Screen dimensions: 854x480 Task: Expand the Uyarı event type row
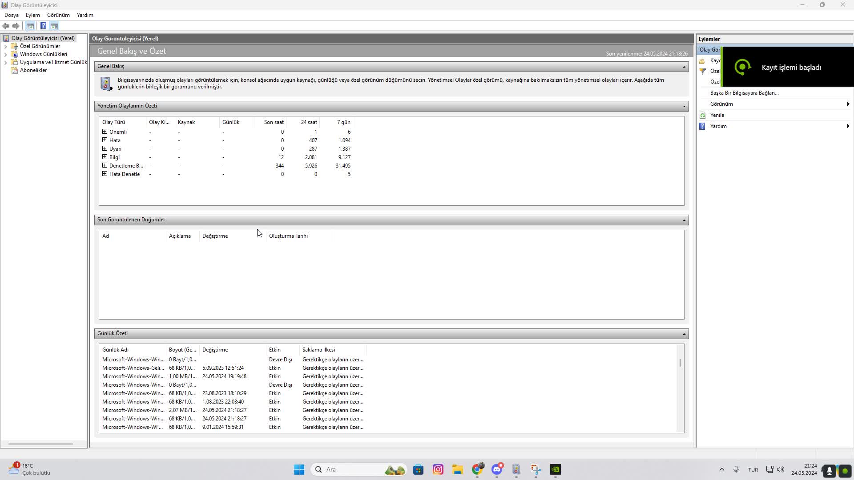point(105,148)
